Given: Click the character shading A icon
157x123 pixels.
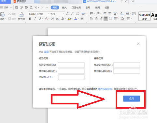Looking at the screenshot, I should coord(82,19).
